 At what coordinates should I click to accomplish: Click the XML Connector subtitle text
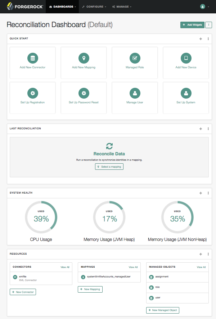pyautogui.click(x=28, y=280)
